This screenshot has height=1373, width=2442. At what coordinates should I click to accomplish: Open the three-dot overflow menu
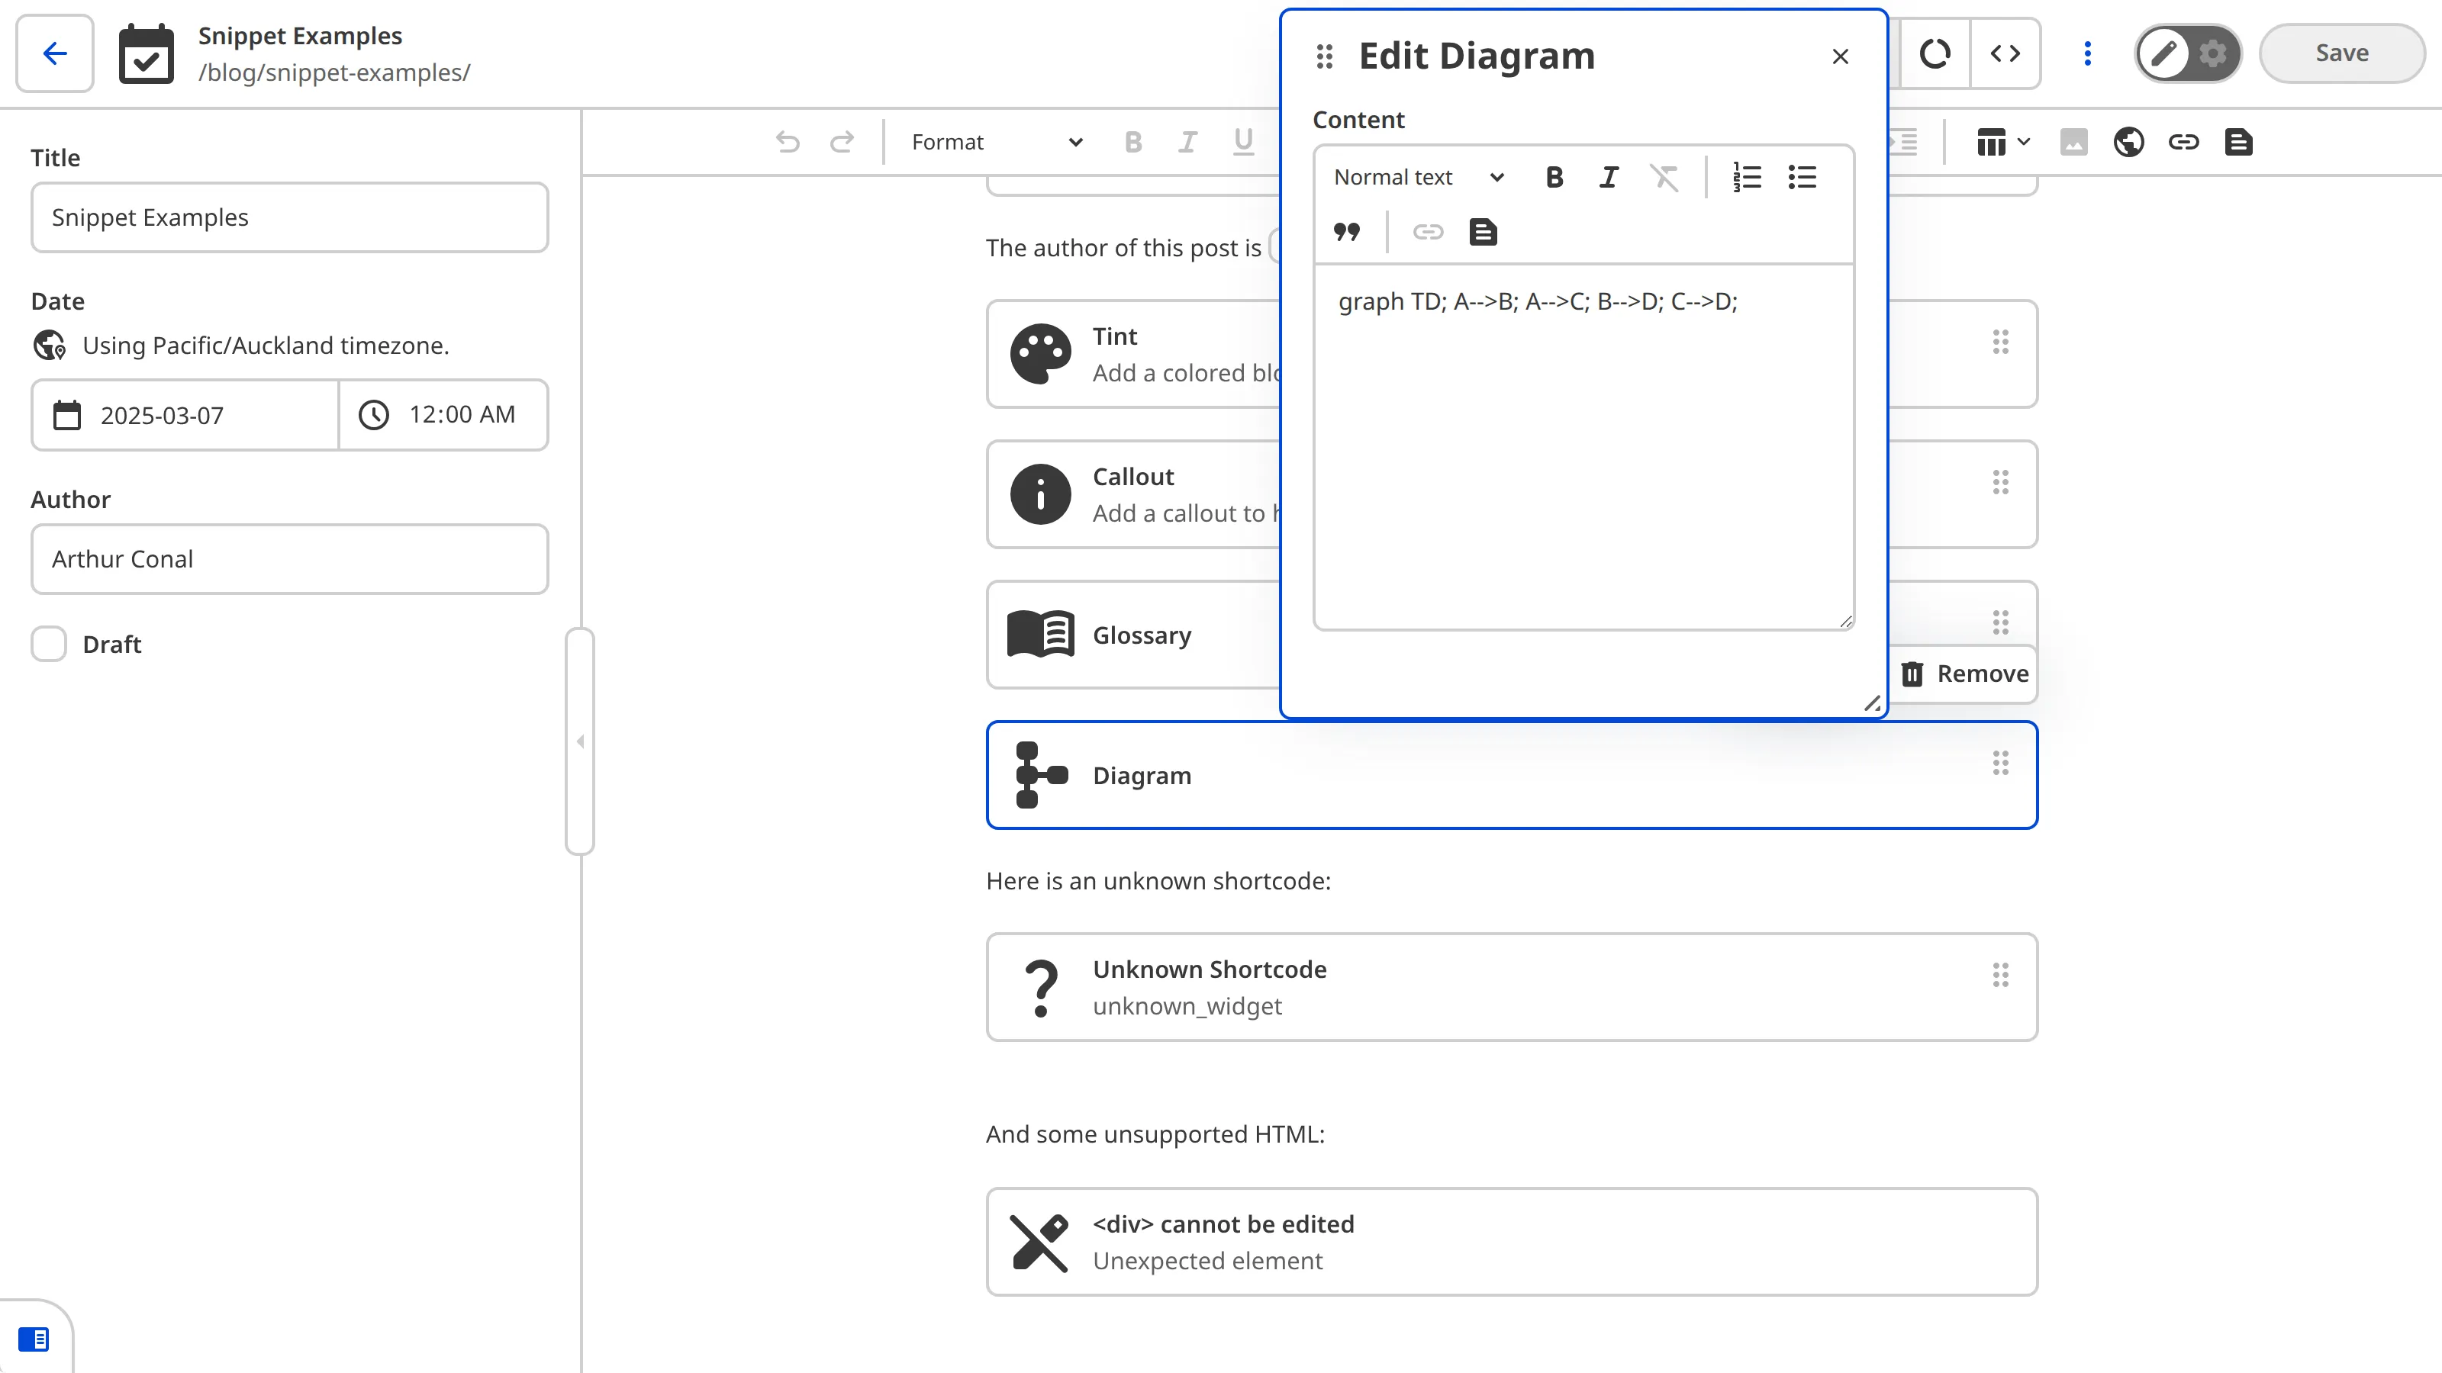(x=2086, y=53)
